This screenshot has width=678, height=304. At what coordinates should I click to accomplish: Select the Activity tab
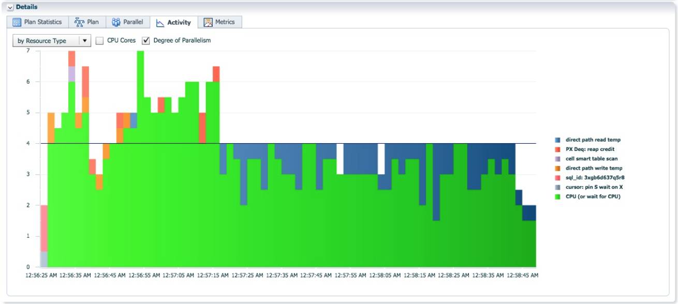click(x=174, y=22)
